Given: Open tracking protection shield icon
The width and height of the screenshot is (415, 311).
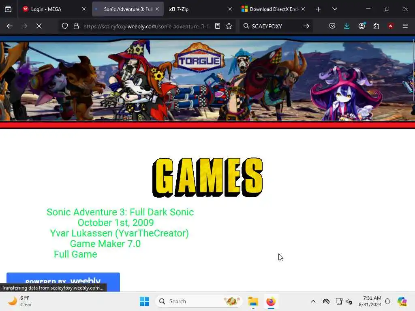Looking at the screenshot, I should [x=65, y=26].
